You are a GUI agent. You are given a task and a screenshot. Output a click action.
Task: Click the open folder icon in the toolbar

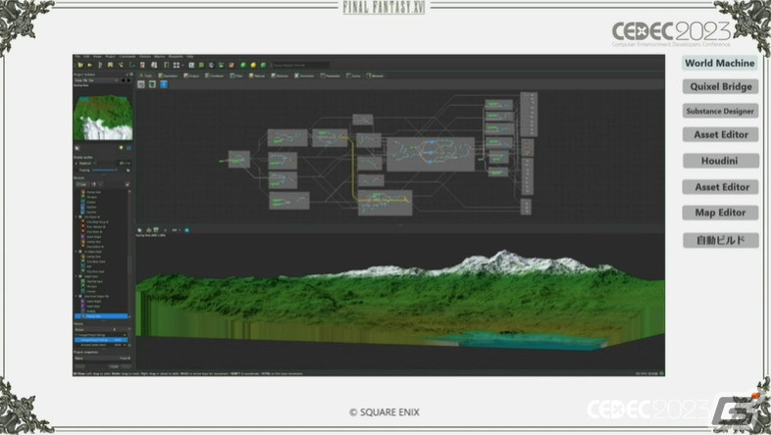[80, 66]
